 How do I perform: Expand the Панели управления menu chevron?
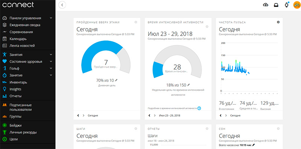51,18
